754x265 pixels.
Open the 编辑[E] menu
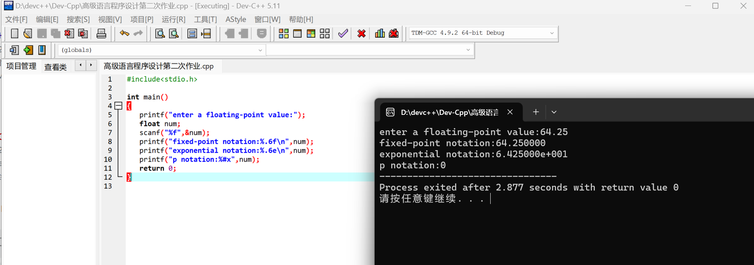tap(47, 19)
